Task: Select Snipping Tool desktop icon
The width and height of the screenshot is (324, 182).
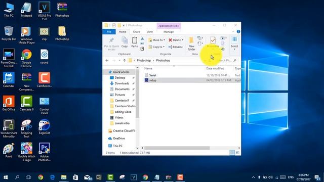Action: pyautogui.click(x=26, y=128)
